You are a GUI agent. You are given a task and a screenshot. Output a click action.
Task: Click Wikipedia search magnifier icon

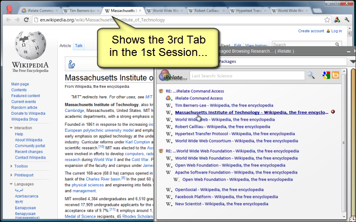(337, 44)
